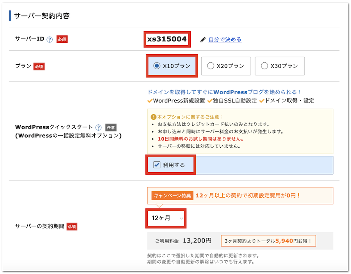Click the checkmark icon before WordPress新規設置

pos(150,101)
